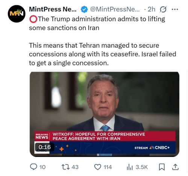Click the 43 reposts count
Image resolution: width=188 pixels, height=176 pixels.
coord(75,167)
